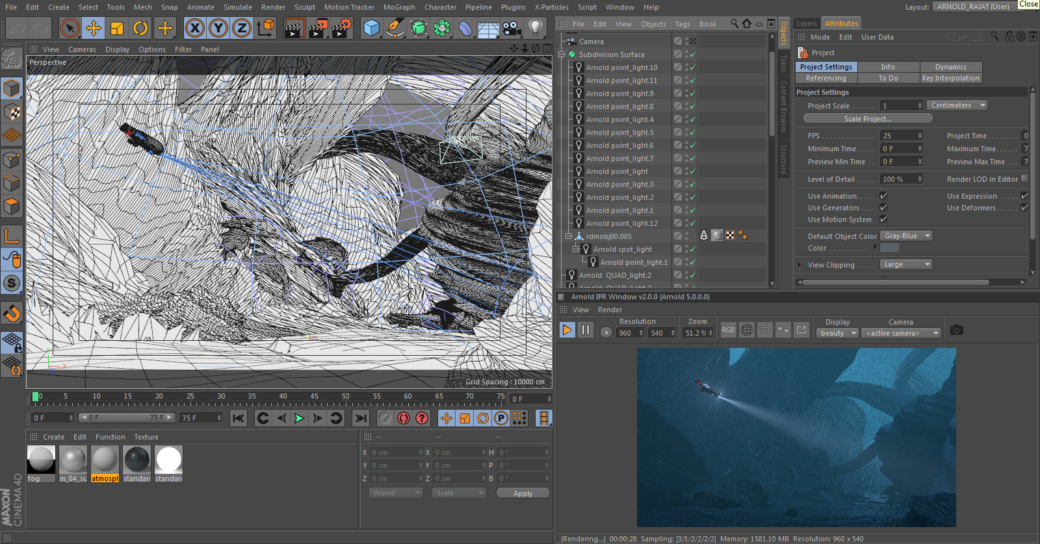Enable Render LOD in Editor checkbox
The image size is (1040, 544).
1024,179
